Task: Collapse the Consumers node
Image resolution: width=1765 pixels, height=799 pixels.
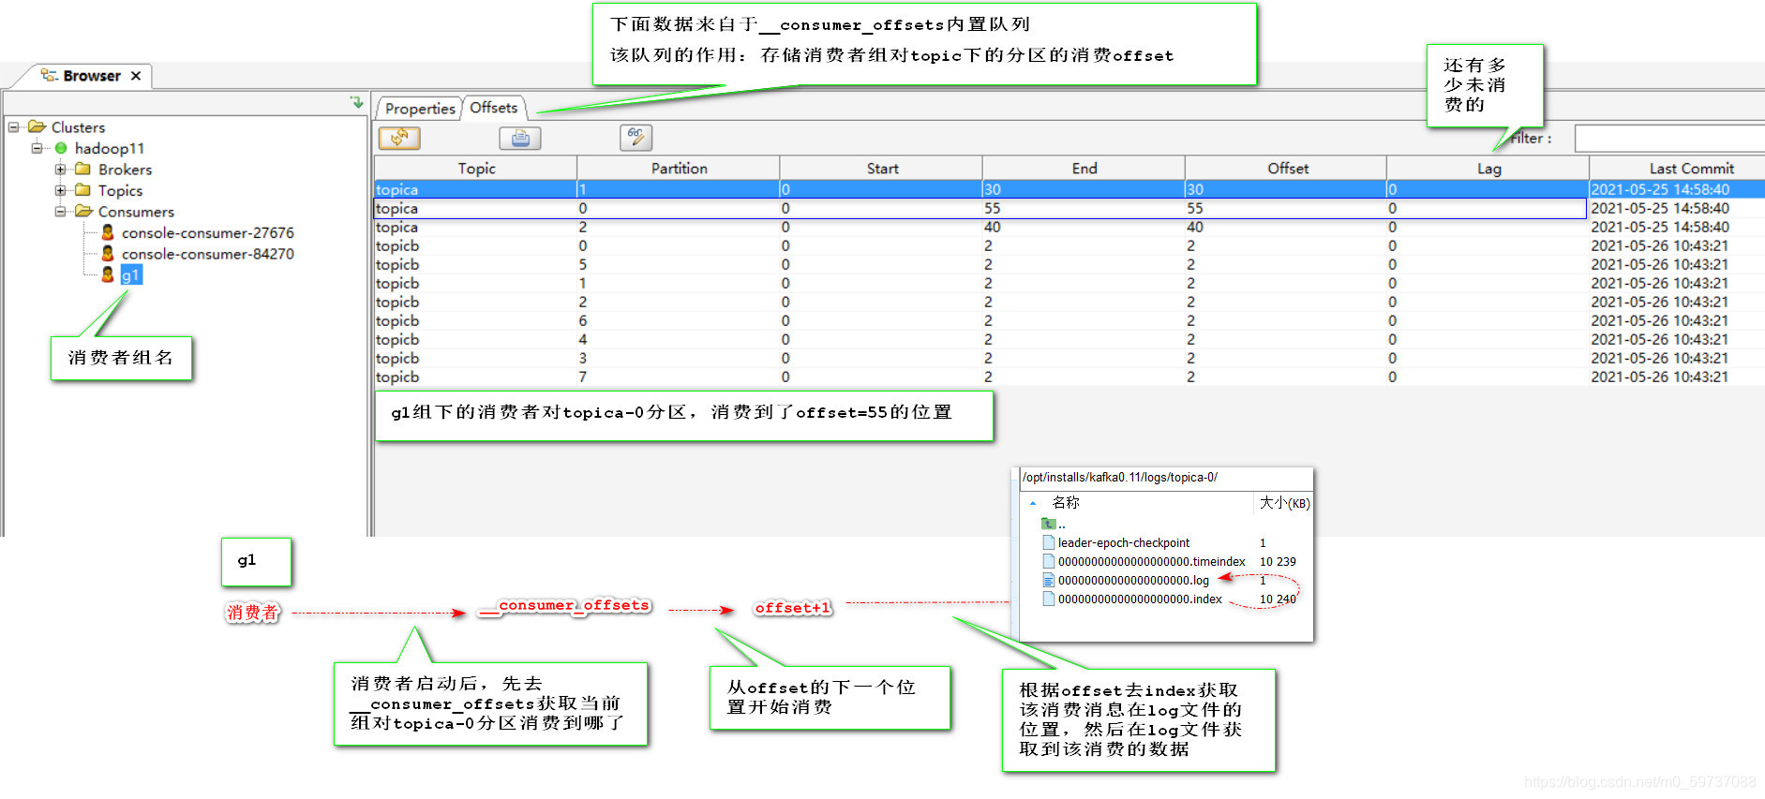Action: 61,212
